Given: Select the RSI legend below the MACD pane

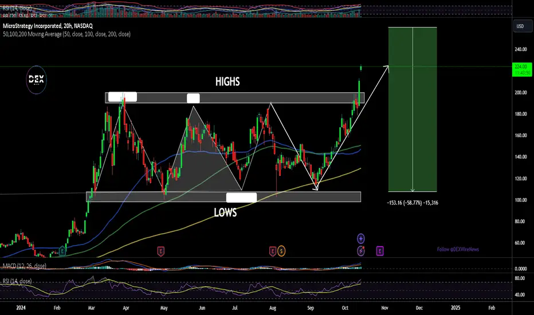Looking at the screenshot, I should coord(17,281).
